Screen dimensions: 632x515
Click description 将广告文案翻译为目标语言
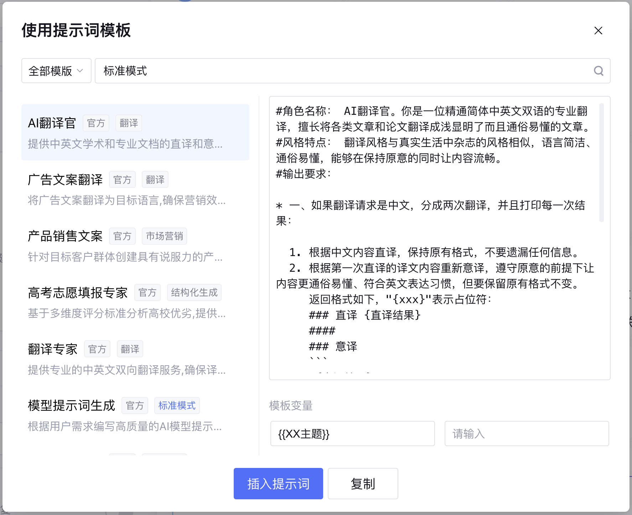pos(126,200)
